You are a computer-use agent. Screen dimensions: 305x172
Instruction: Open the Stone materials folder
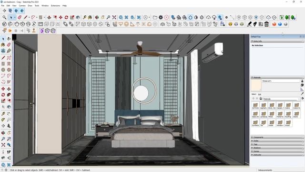point(296,115)
